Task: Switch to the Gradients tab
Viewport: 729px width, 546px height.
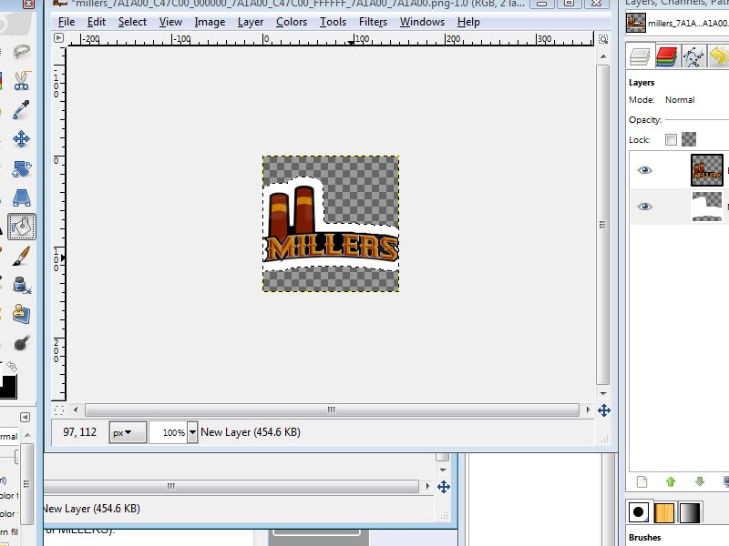Action: click(x=692, y=512)
